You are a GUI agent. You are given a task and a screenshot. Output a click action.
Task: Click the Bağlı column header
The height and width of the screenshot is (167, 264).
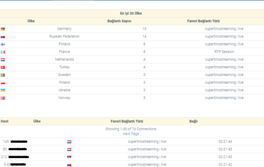point(194,121)
